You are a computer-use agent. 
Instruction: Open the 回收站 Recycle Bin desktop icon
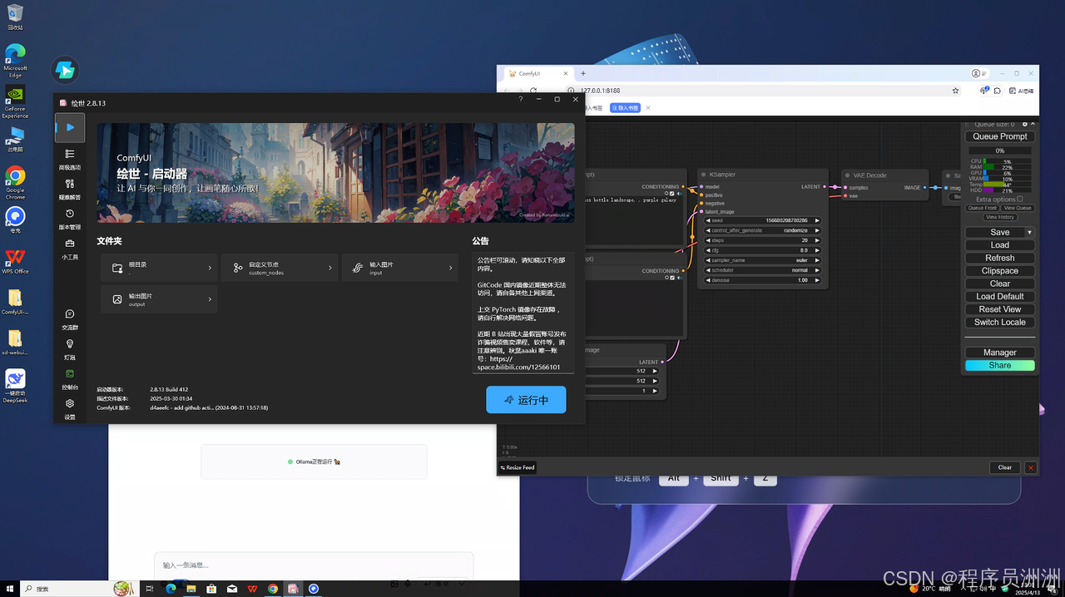pyautogui.click(x=15, y=17)
